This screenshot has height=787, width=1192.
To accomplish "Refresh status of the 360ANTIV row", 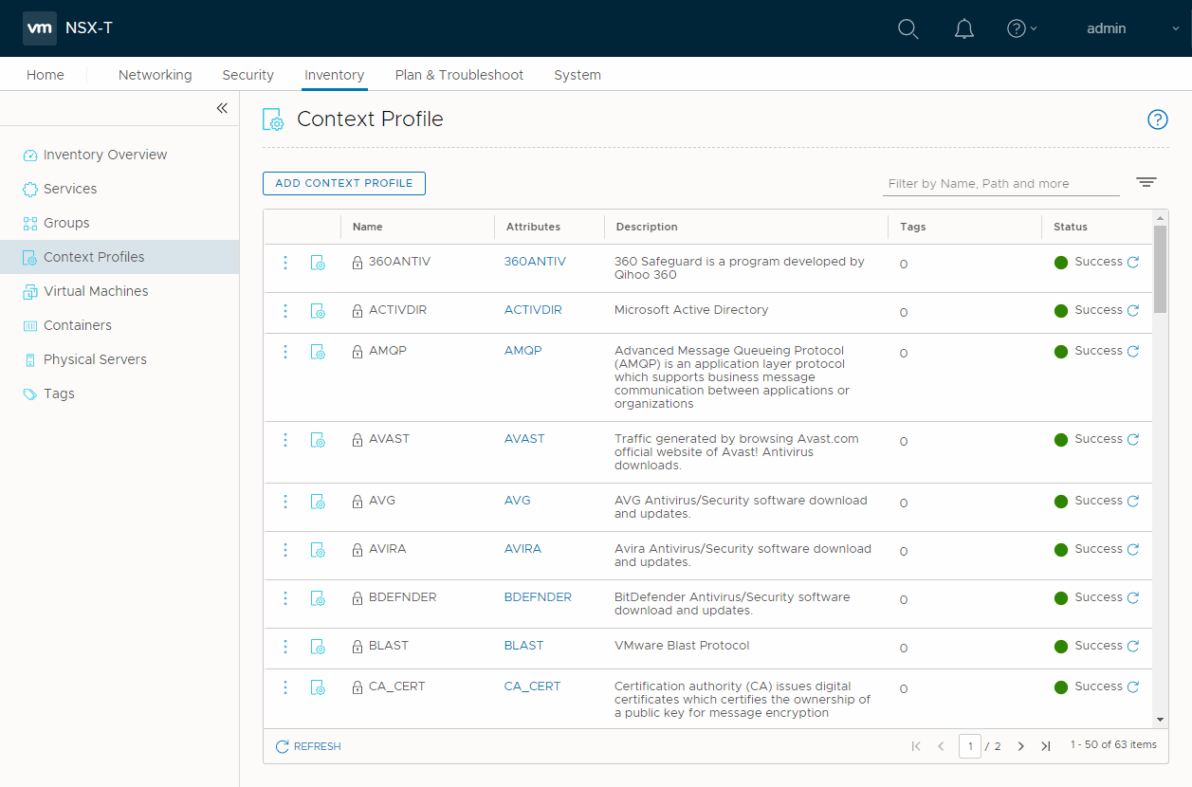I will click(1132, 262).
